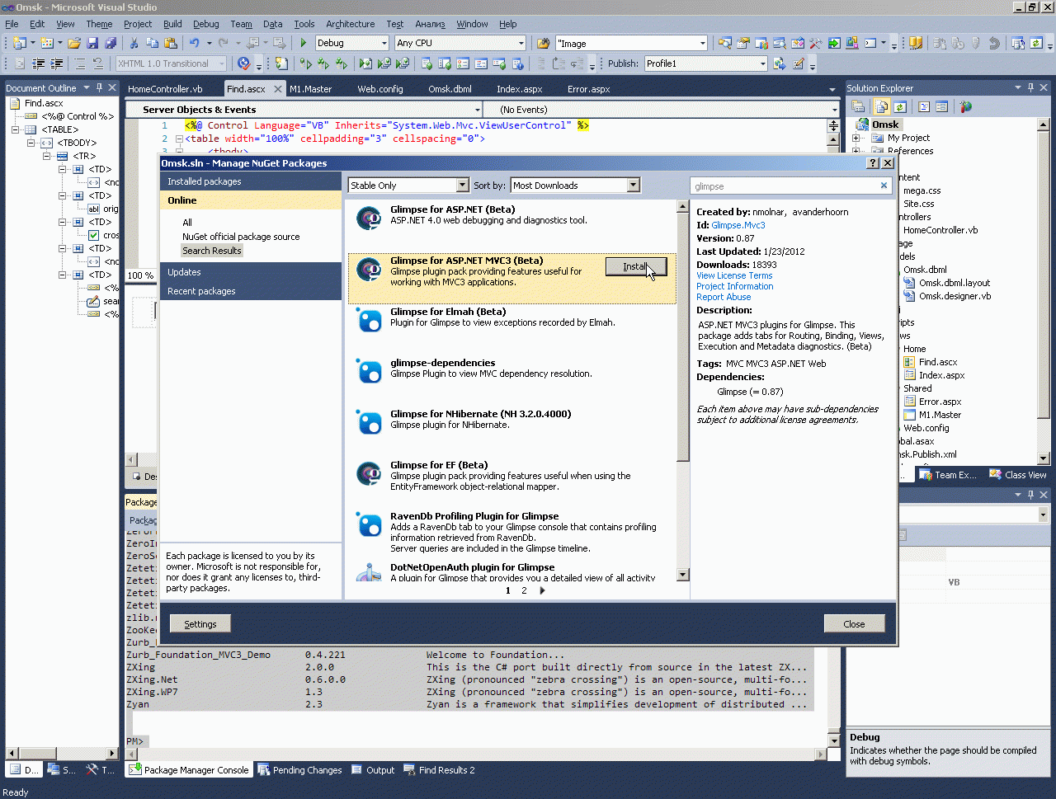Image resolution: width=1056 pixels, height=799 pixels.
Task: Open the (No Events) dropdown
Action: pyautogui.click(x=835, y=110)
